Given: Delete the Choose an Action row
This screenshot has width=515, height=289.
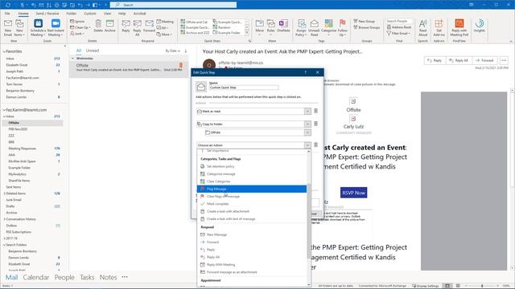Looking at the screenshot, I should tap(315, 144).
